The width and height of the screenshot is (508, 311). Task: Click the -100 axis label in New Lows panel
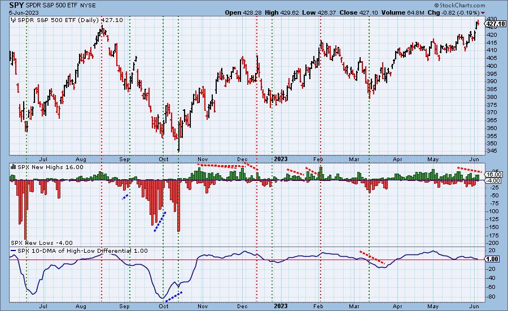tap(494, 211)
